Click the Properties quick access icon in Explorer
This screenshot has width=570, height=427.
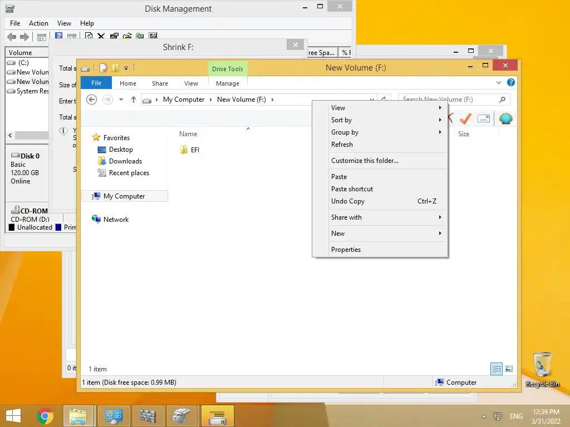point(104,68)
